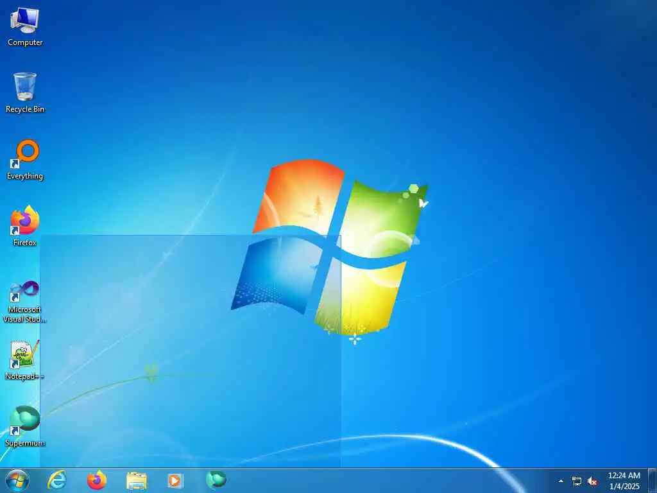
Task: Open the network status tray icon
Action: click(577, 481)
